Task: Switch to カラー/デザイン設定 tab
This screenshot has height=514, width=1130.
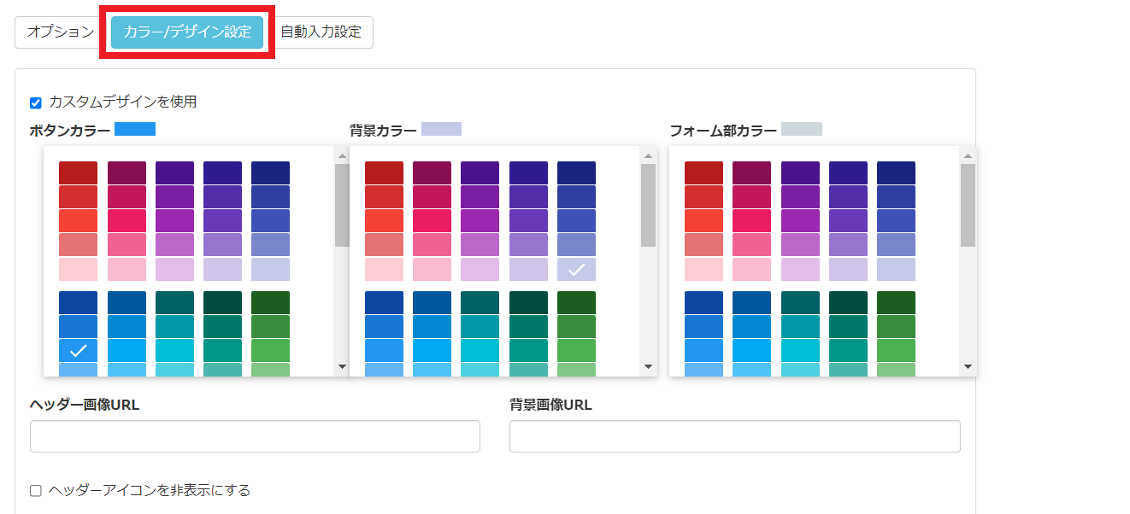Action: click(x=187, y=32)
